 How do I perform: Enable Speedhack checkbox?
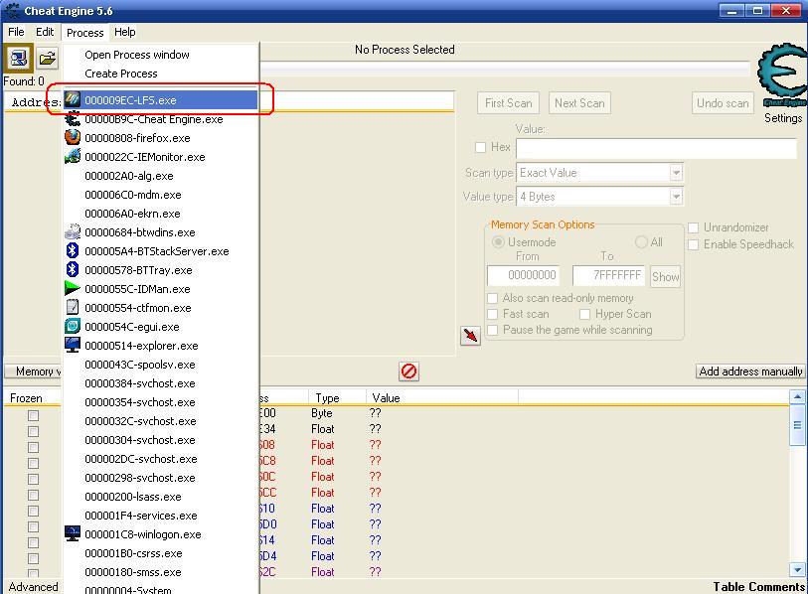693,244
